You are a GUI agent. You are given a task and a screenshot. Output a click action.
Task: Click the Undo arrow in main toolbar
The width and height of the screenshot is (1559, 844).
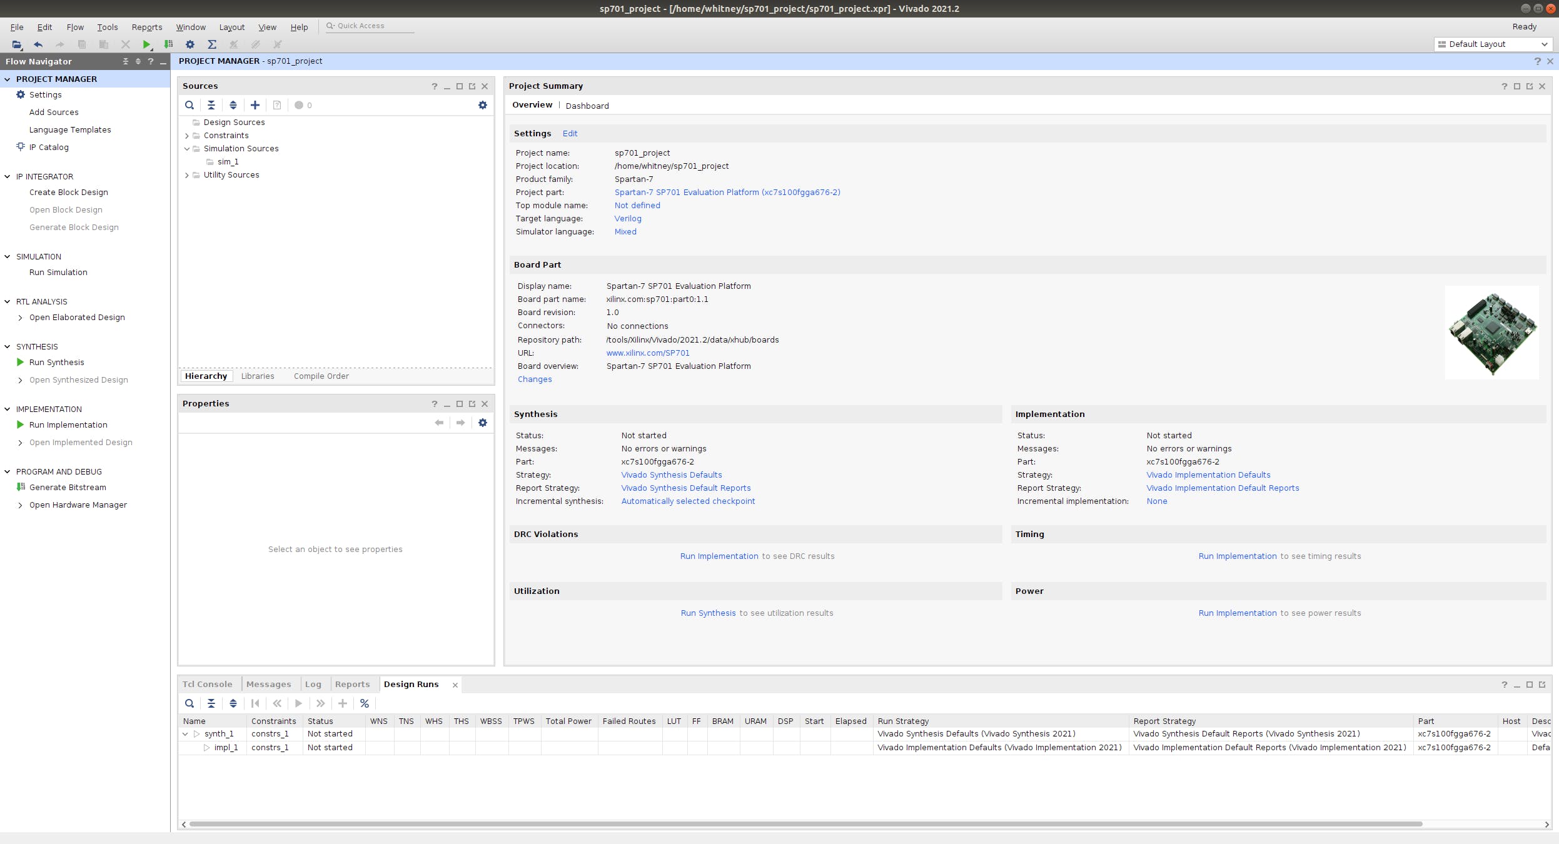38,44
